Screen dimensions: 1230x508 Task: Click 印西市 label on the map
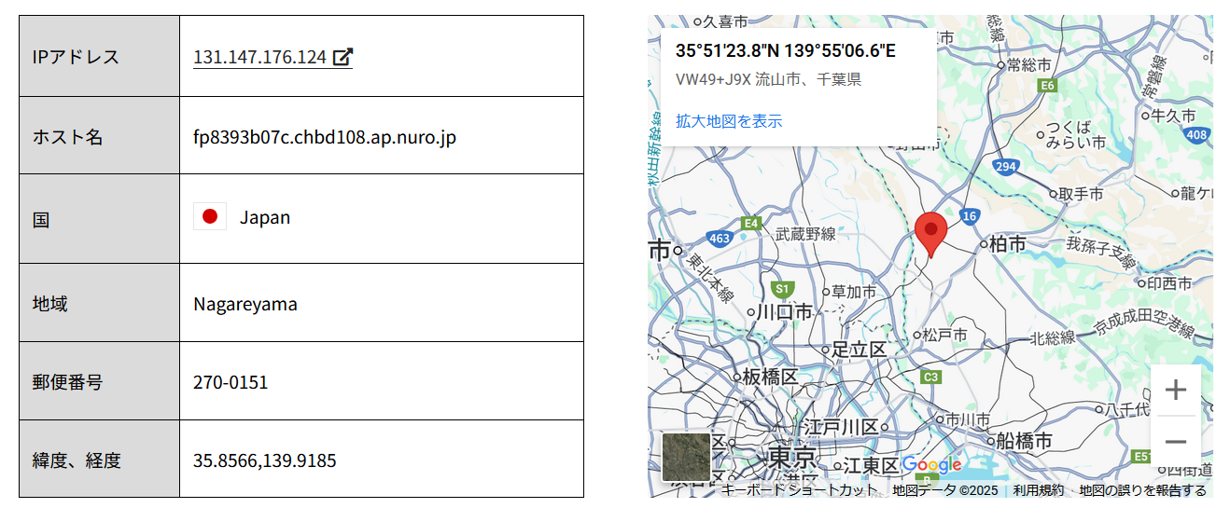click(x=1170, y=283)
